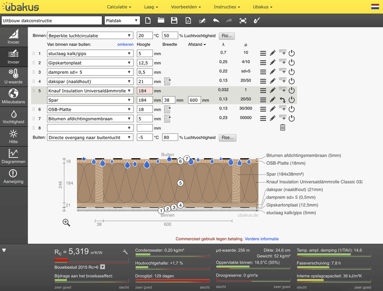383x291 pixels.
Task: Toggle the power button for the Gipskartonplaat layer
Action: 292,63
